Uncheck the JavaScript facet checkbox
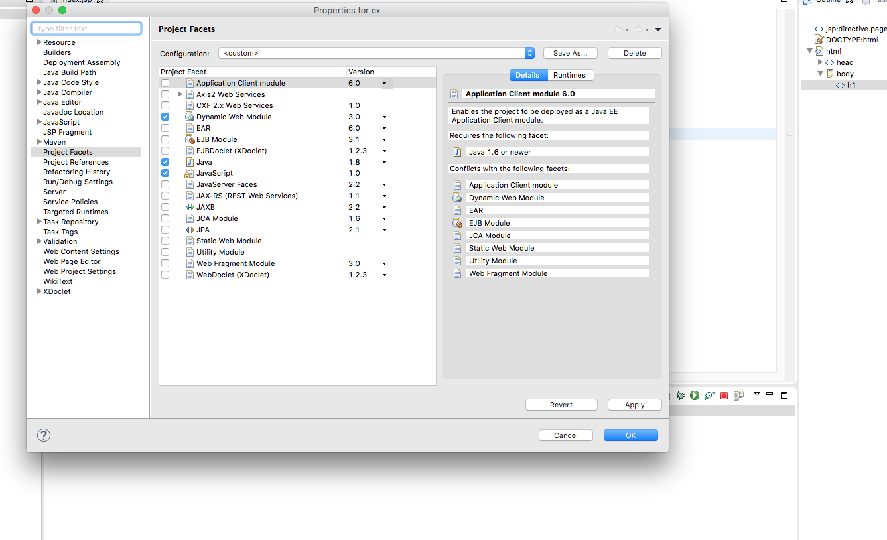The width and height of the screenshot is (887, 540). click(165, 173)
